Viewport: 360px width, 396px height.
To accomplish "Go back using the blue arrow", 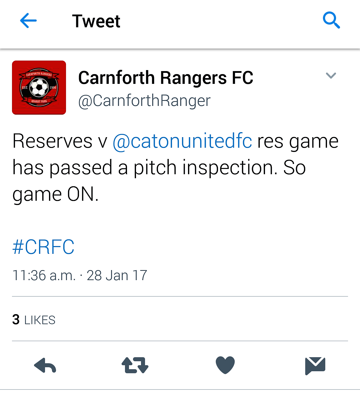I will tap(28, 20).
